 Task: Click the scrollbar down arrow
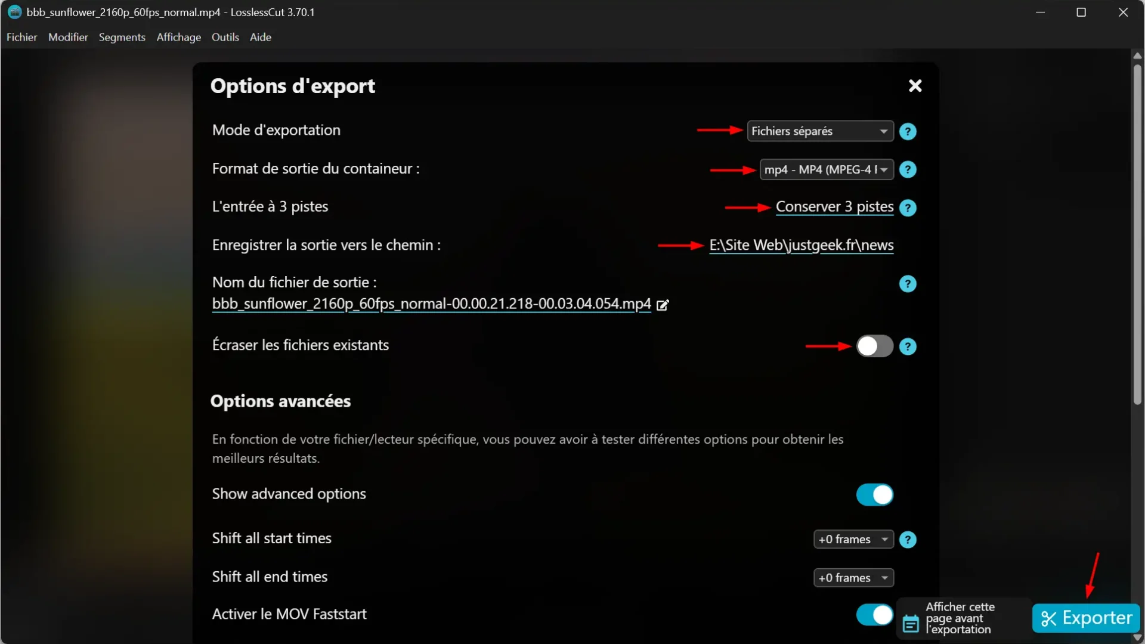pos(1137,637)
